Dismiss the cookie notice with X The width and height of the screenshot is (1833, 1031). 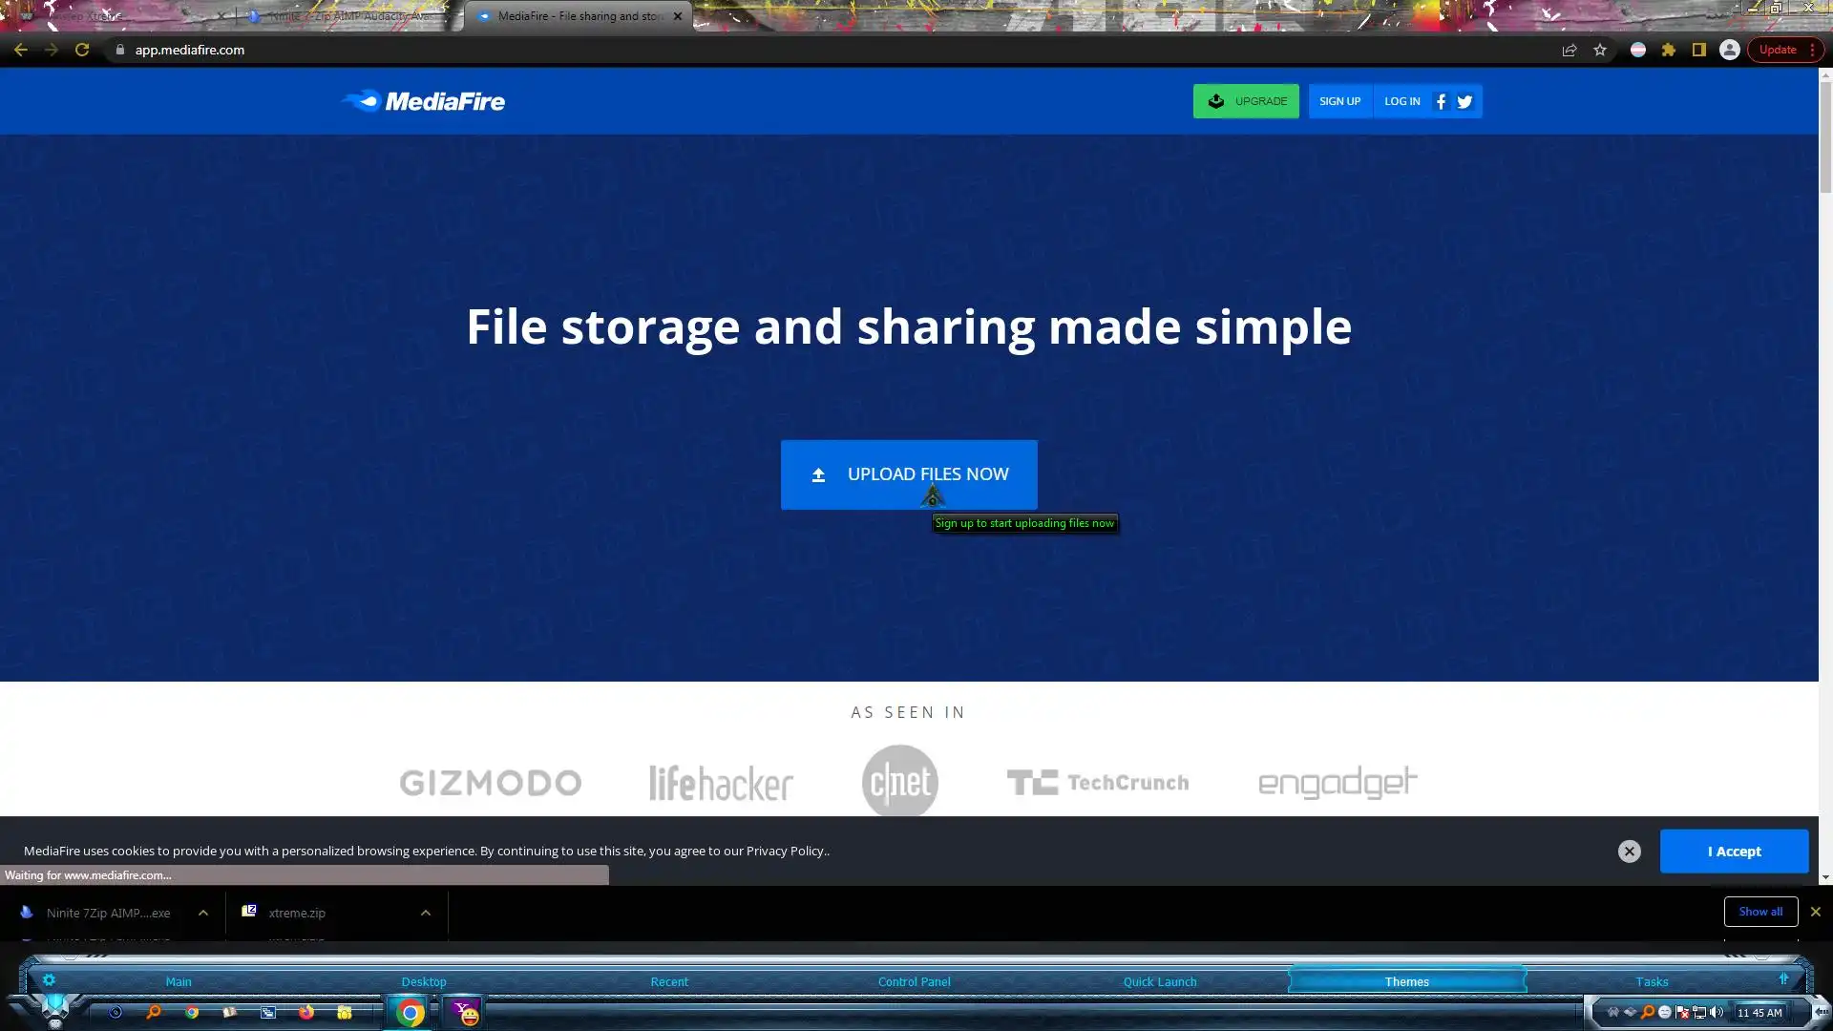(x=1629, y=852)
